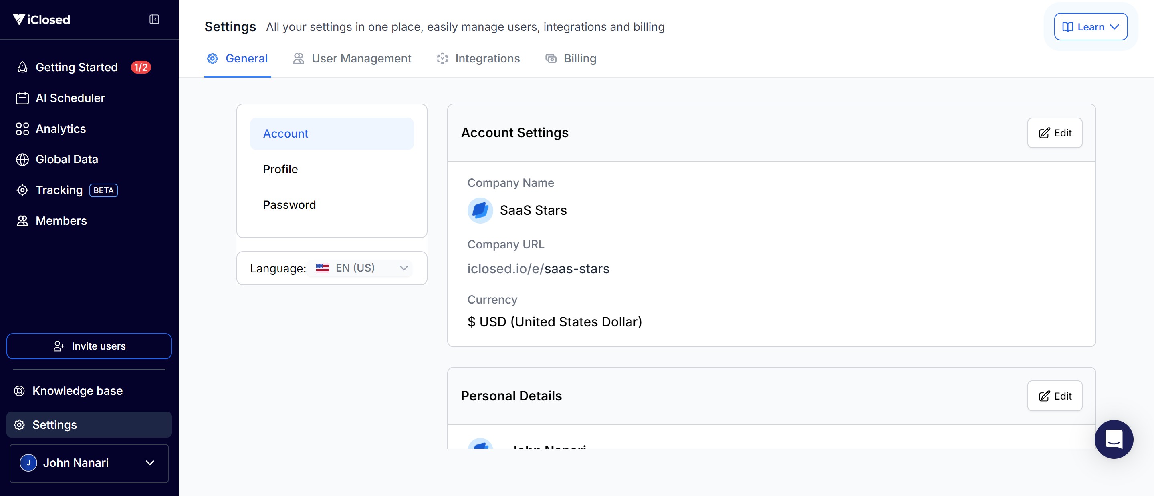
Task: Click the iClosed logo
Action: click(x=42, y=19)
